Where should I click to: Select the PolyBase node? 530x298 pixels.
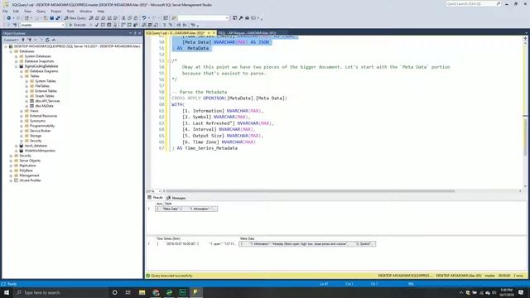(x=26, y=171)
